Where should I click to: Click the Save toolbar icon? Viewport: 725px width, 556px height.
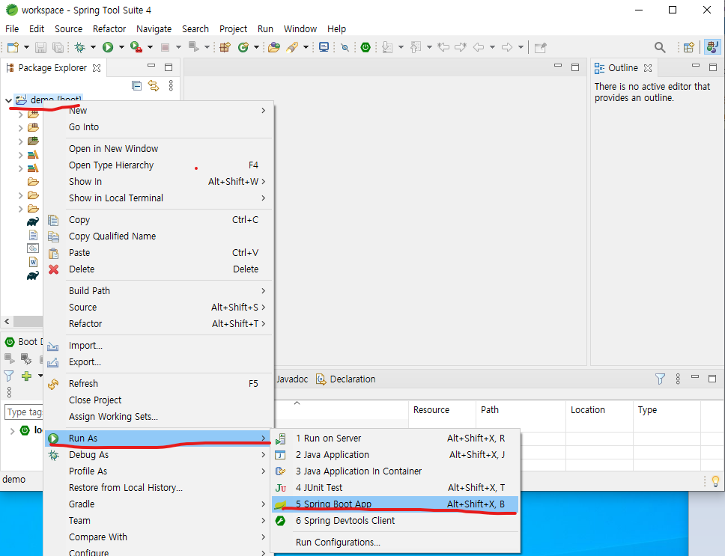pos(40,47)
